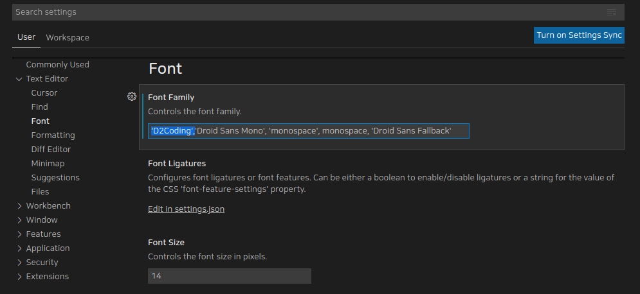Open the Minimap settings section
640x294 pixels.
click(x=48, y=164)
